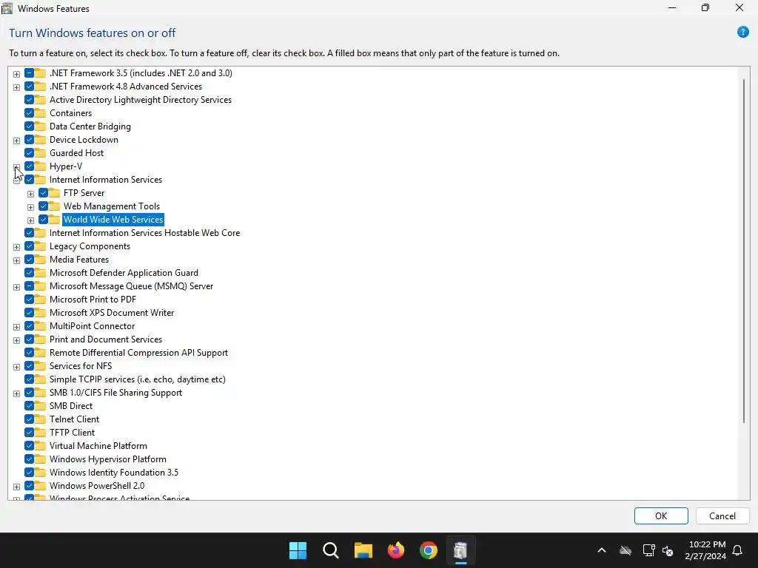Uncheck the Windows Hypervisor Platform checkbox
This screenshot has height=568, width=758.
[29, 459]
